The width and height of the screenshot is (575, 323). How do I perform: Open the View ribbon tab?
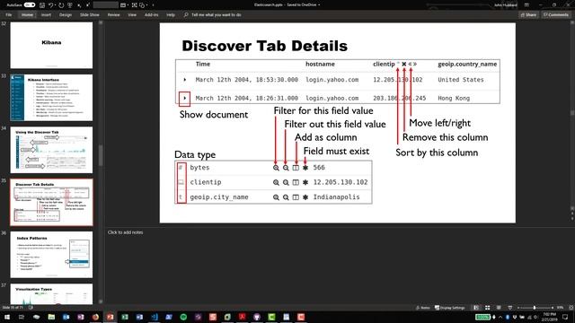tap(132, 15)
